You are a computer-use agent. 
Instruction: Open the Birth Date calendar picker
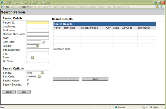click(x=43, y=42)
